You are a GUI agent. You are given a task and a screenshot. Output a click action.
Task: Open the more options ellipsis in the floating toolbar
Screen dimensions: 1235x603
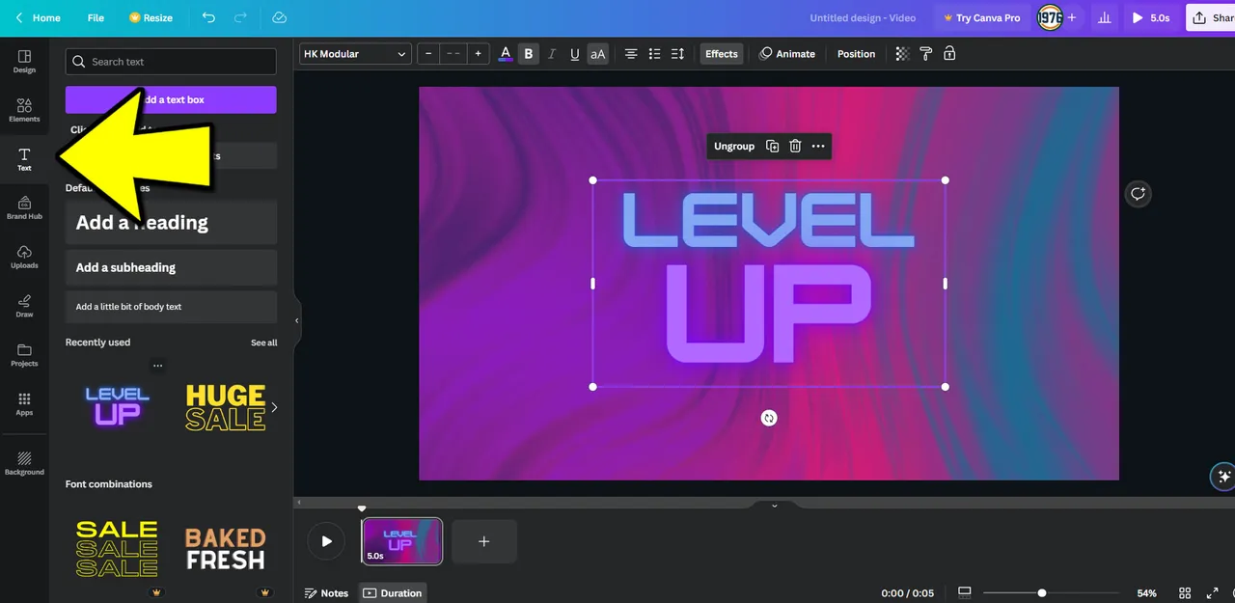coord(818,147)
